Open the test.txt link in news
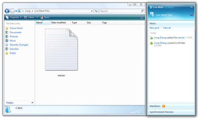The image size is (199, 119). click(x=181, y=38)
